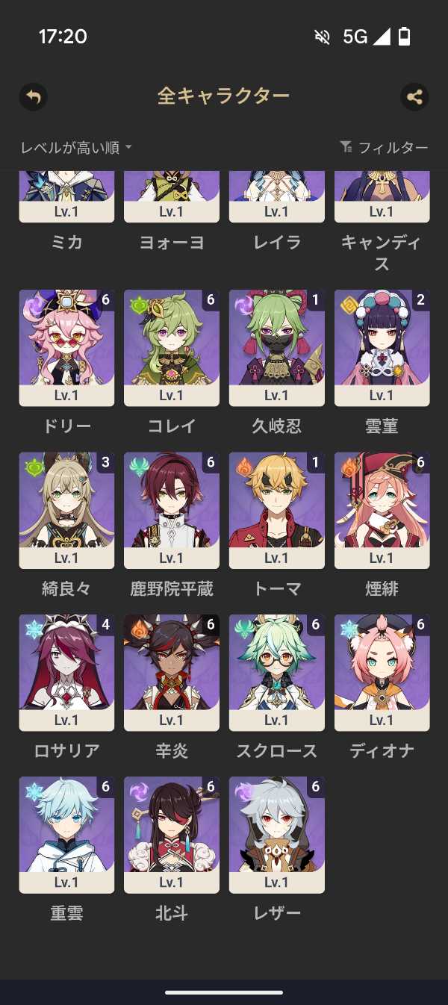Image resolution: width=448 pixels, height=1005 pixels.
Task: Tap the Pyro element icon on トーマ
Action: tap(244, 467)
